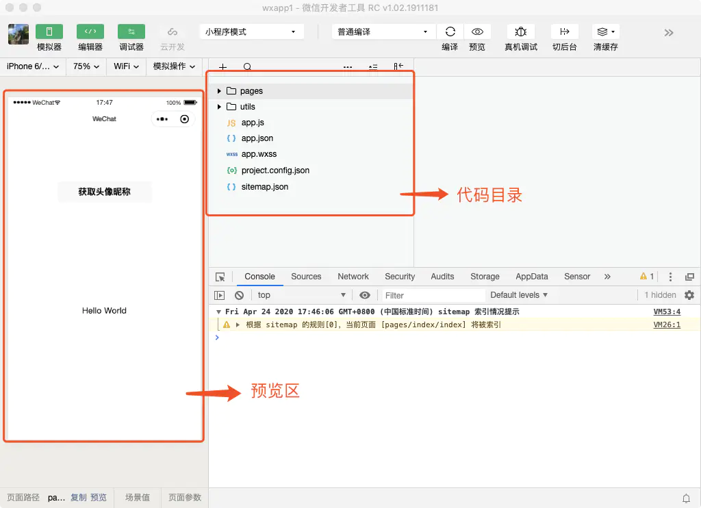
Task: Expand the utils folder
Action: [219, 106]
